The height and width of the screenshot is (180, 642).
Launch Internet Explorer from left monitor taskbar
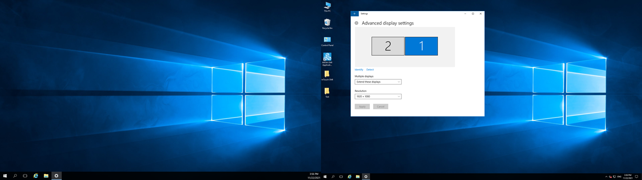[36, 176]
